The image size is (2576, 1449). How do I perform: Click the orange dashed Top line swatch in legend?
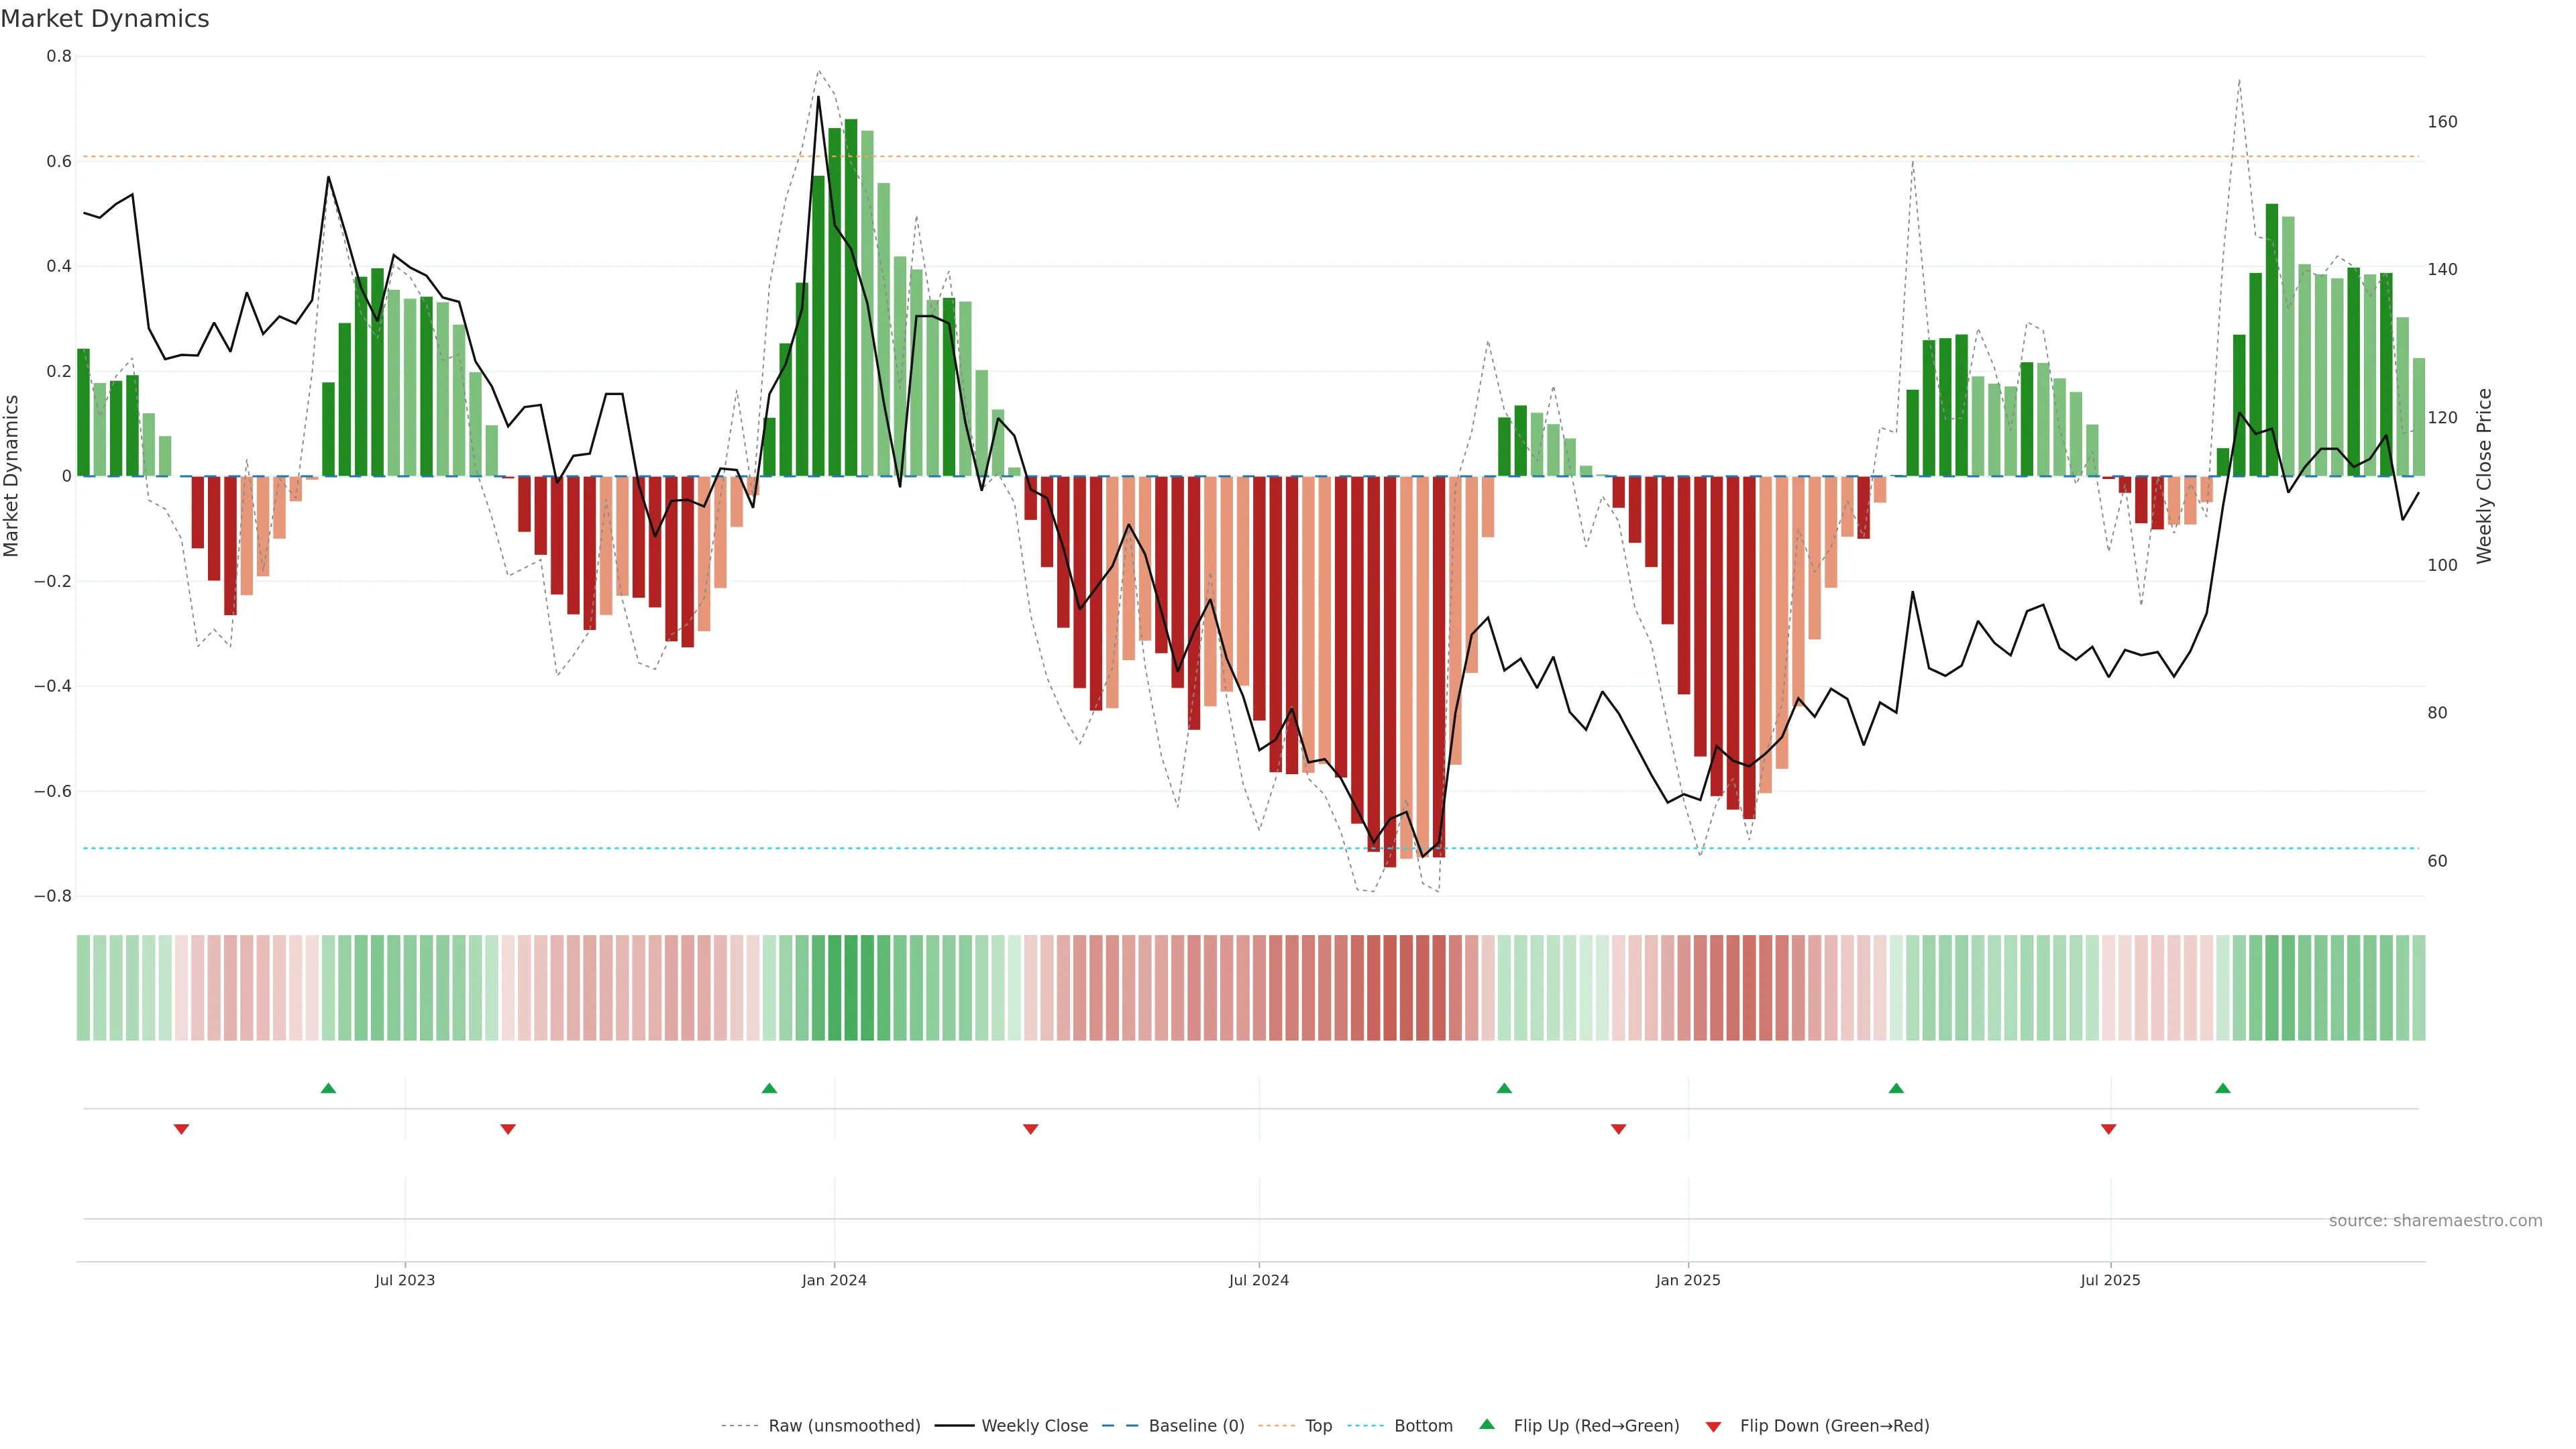(1276, 1426)
